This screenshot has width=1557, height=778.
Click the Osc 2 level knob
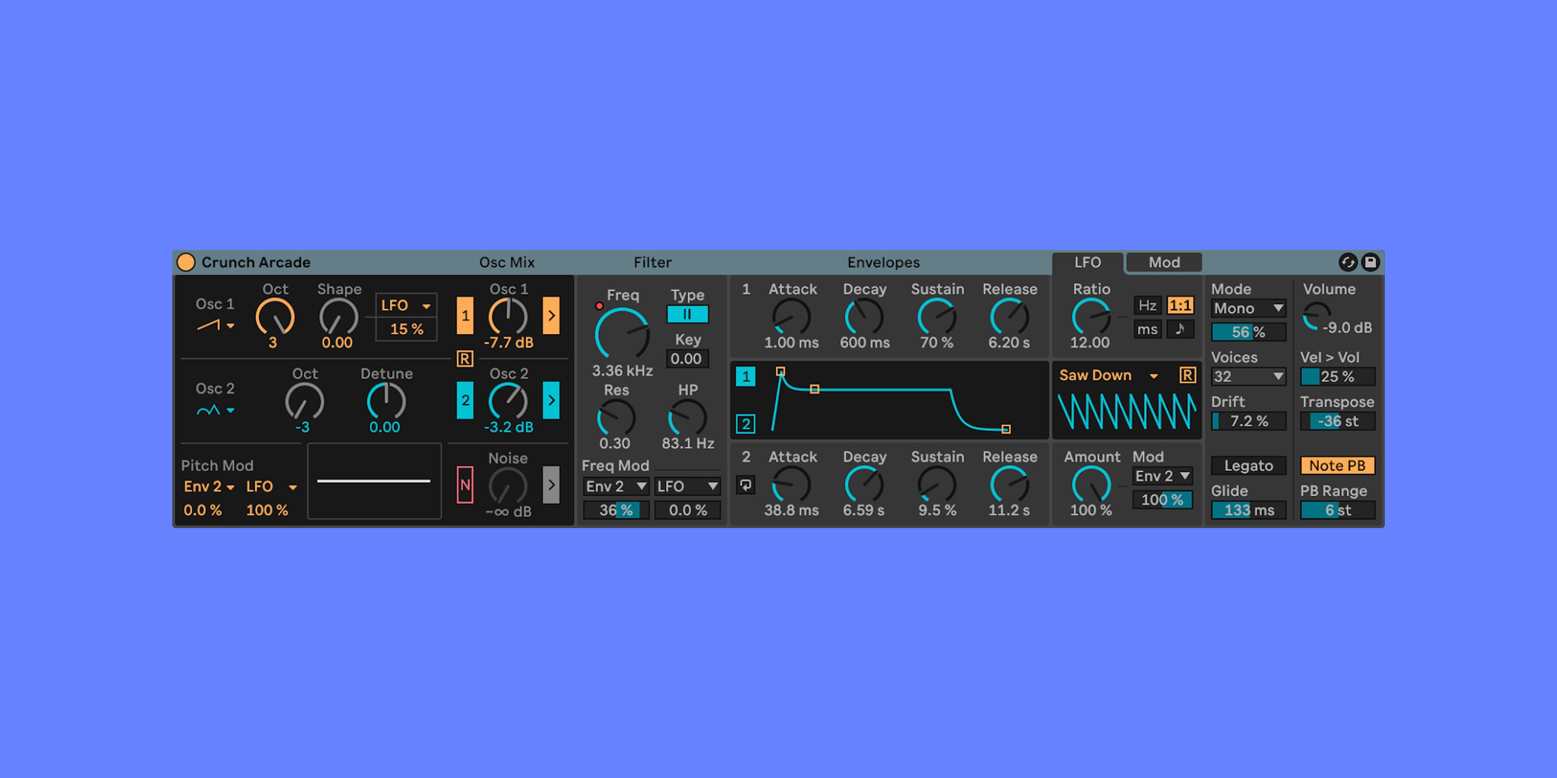pos(507,401)
